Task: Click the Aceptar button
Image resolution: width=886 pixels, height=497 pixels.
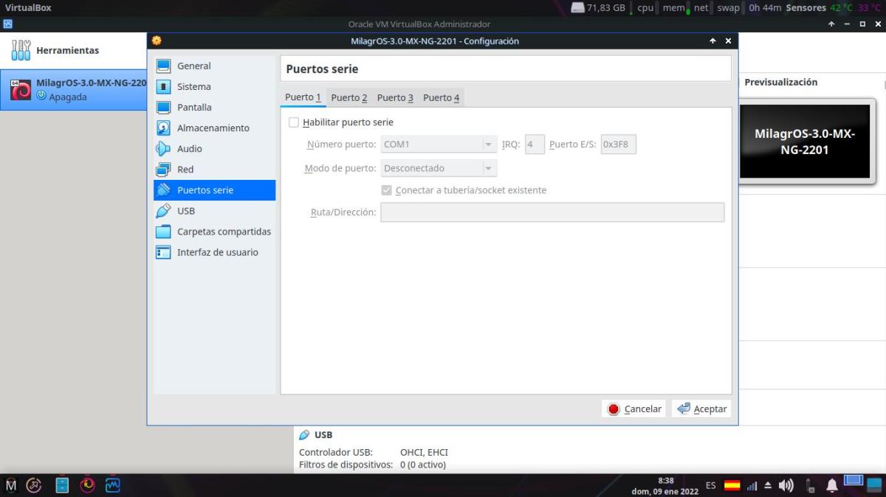Action: tap(701, 409)
